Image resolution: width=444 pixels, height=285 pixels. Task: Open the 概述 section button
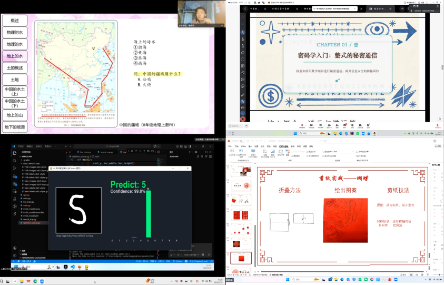[x=14, y=21]
